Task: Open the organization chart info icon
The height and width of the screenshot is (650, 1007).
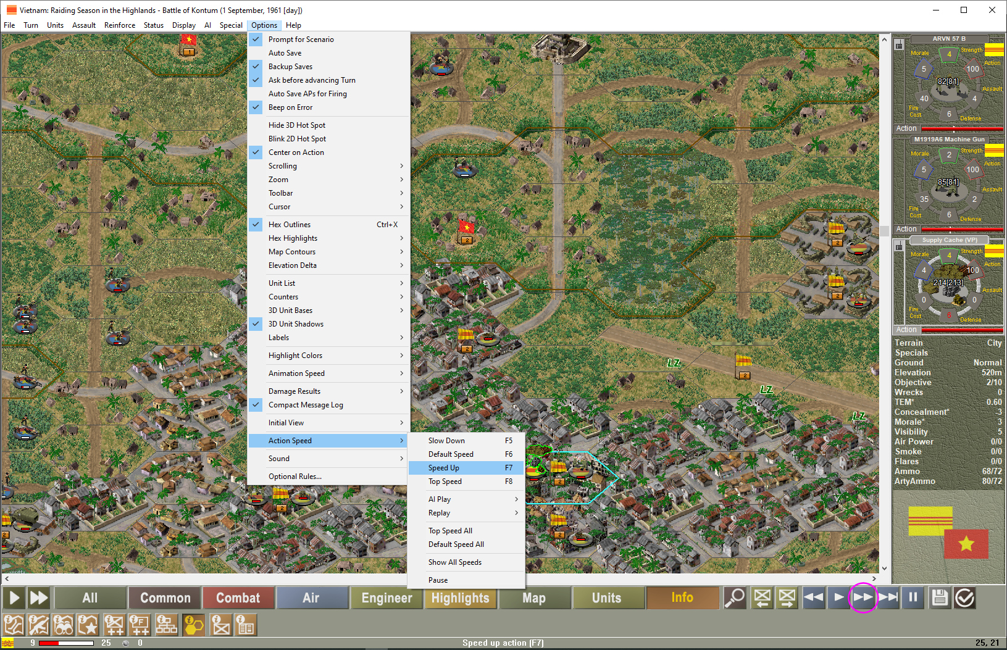Action: [x=166, y=625]
